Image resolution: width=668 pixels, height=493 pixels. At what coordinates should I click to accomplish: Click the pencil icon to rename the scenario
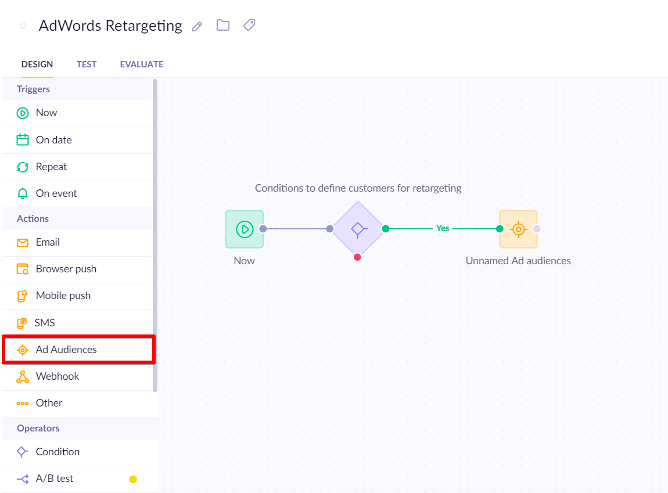(197, 26)
